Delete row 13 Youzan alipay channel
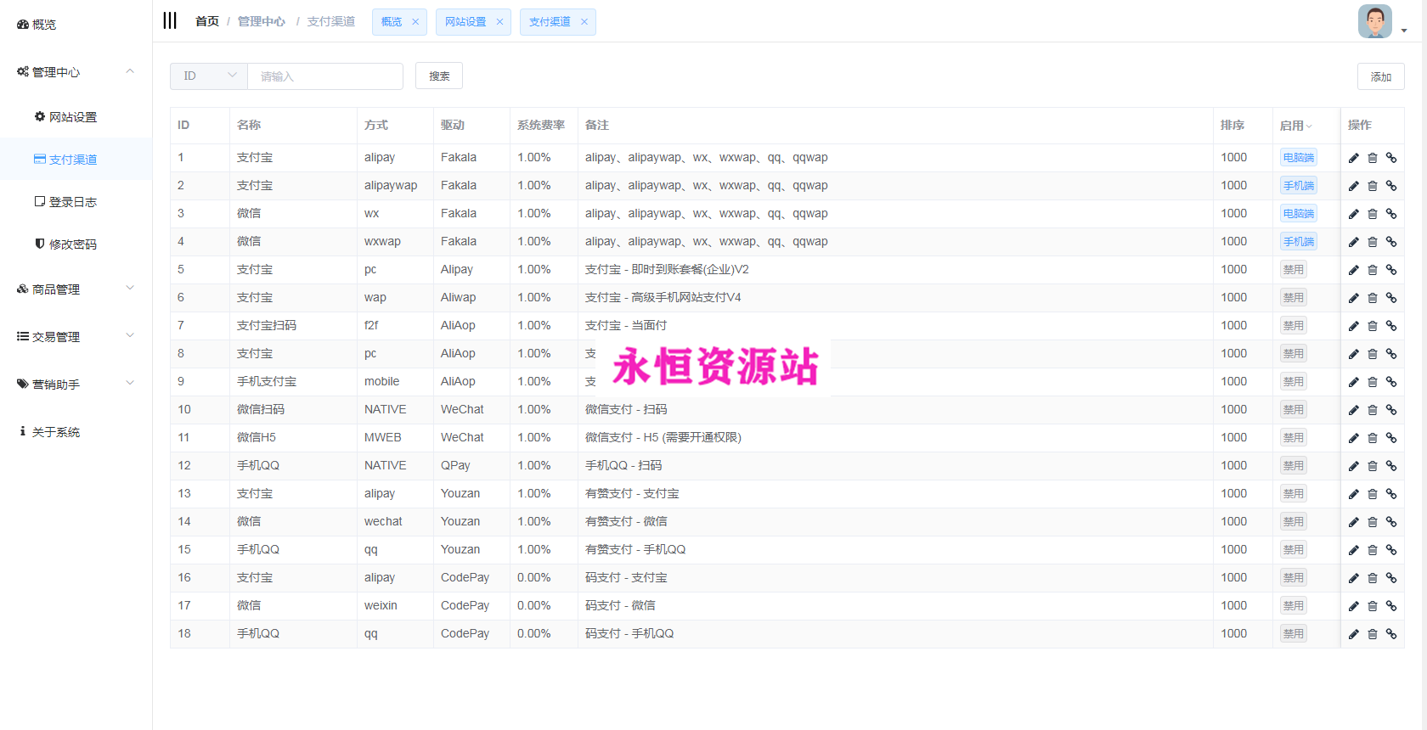The image size is (1427, 730). tap(1373, 494)
